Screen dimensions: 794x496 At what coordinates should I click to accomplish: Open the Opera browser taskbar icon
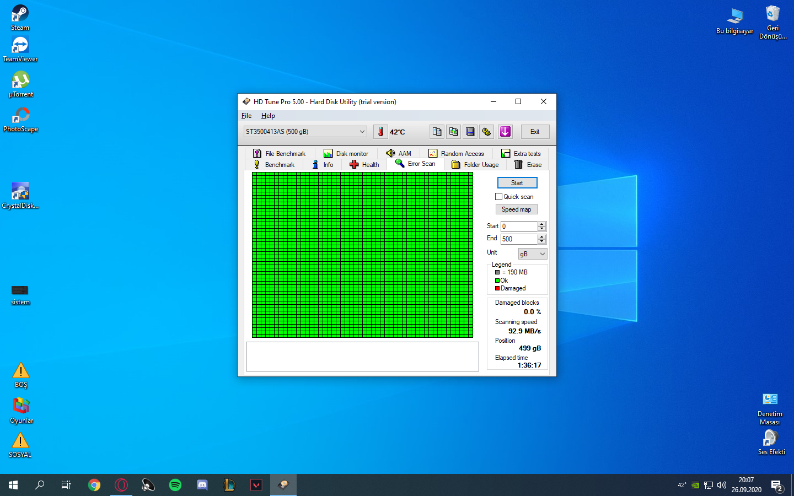(121, 485)
